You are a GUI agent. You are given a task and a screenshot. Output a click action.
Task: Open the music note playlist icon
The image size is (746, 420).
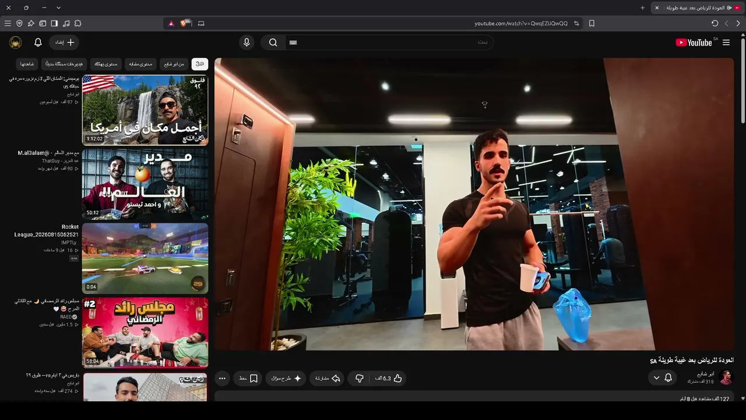[66, 23]
